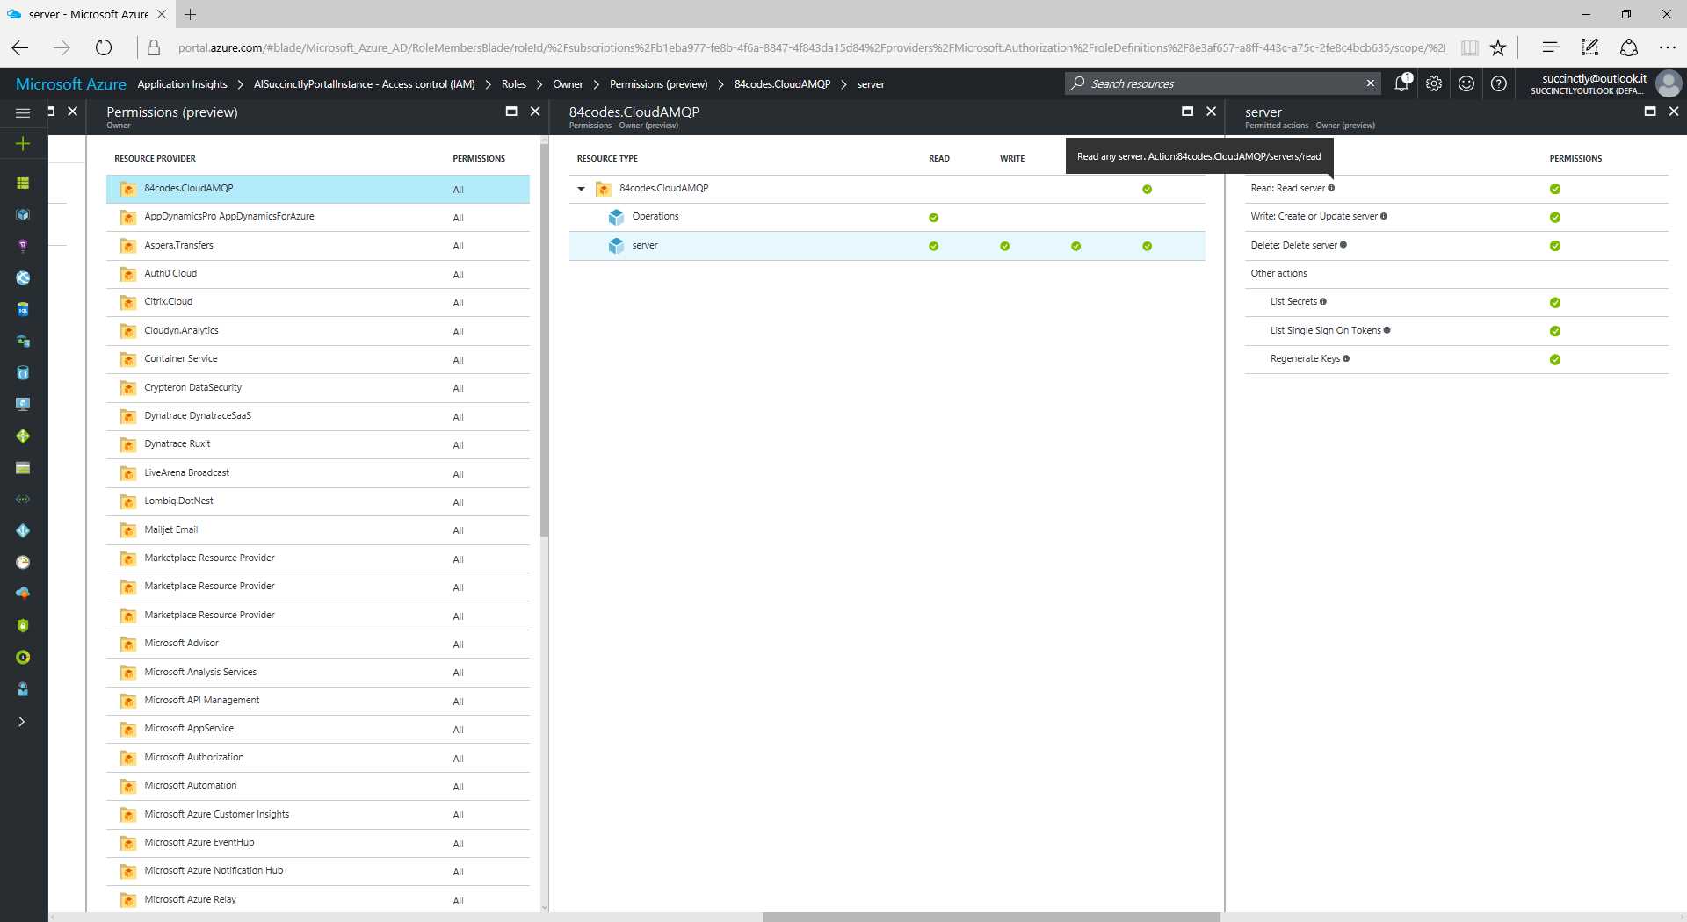Select AppDynamicsPro AppDynamicsForAzure row
1687x922 pixels.
tap(318, 217)
